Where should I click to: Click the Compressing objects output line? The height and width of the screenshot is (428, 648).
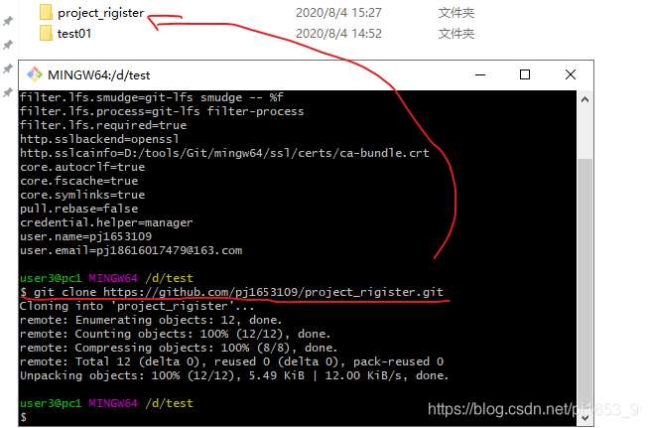click(179, 349)
